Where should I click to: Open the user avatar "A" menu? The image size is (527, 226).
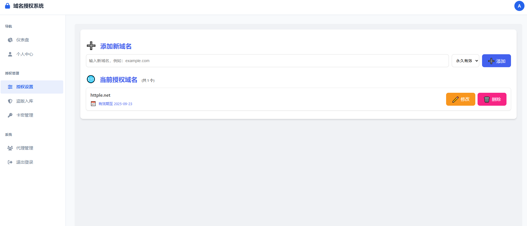pyautogui.click(x=519, y=6)
